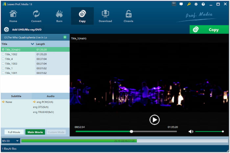Open the Download module
The image size is (230, 153).
pyautogui.click(x=105, y=16)
